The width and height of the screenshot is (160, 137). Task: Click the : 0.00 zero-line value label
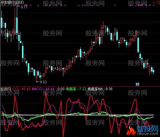point(60,89)
